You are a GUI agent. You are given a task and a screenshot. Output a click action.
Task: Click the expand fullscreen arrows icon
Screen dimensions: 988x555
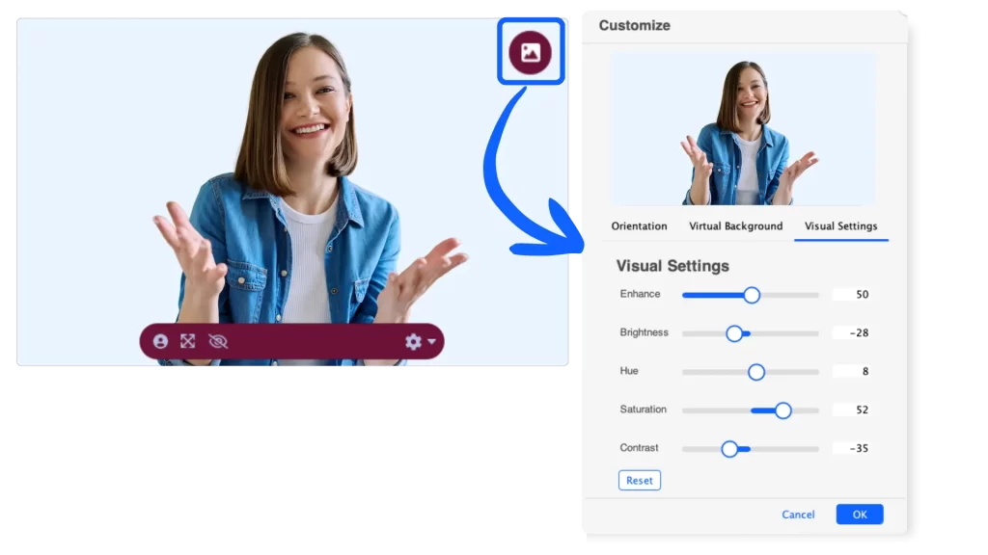[188, 341]
